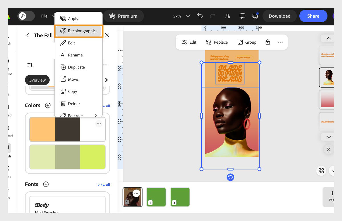This screenshot has height=221, width=342.
Task: Click the Download button
Action: click(x=280, y=16)
